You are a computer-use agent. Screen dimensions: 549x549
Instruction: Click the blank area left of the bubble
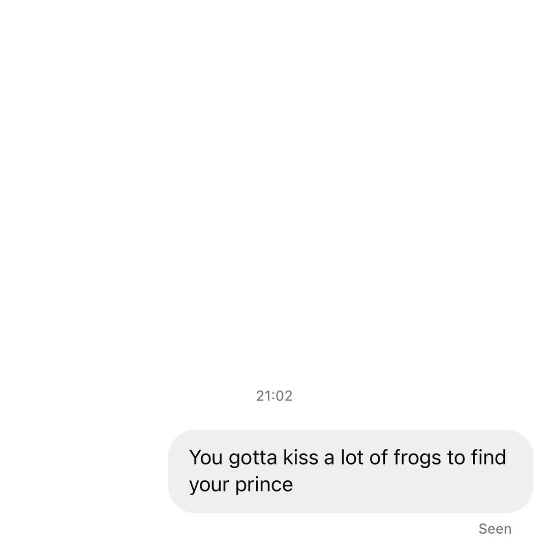[81, 471]
